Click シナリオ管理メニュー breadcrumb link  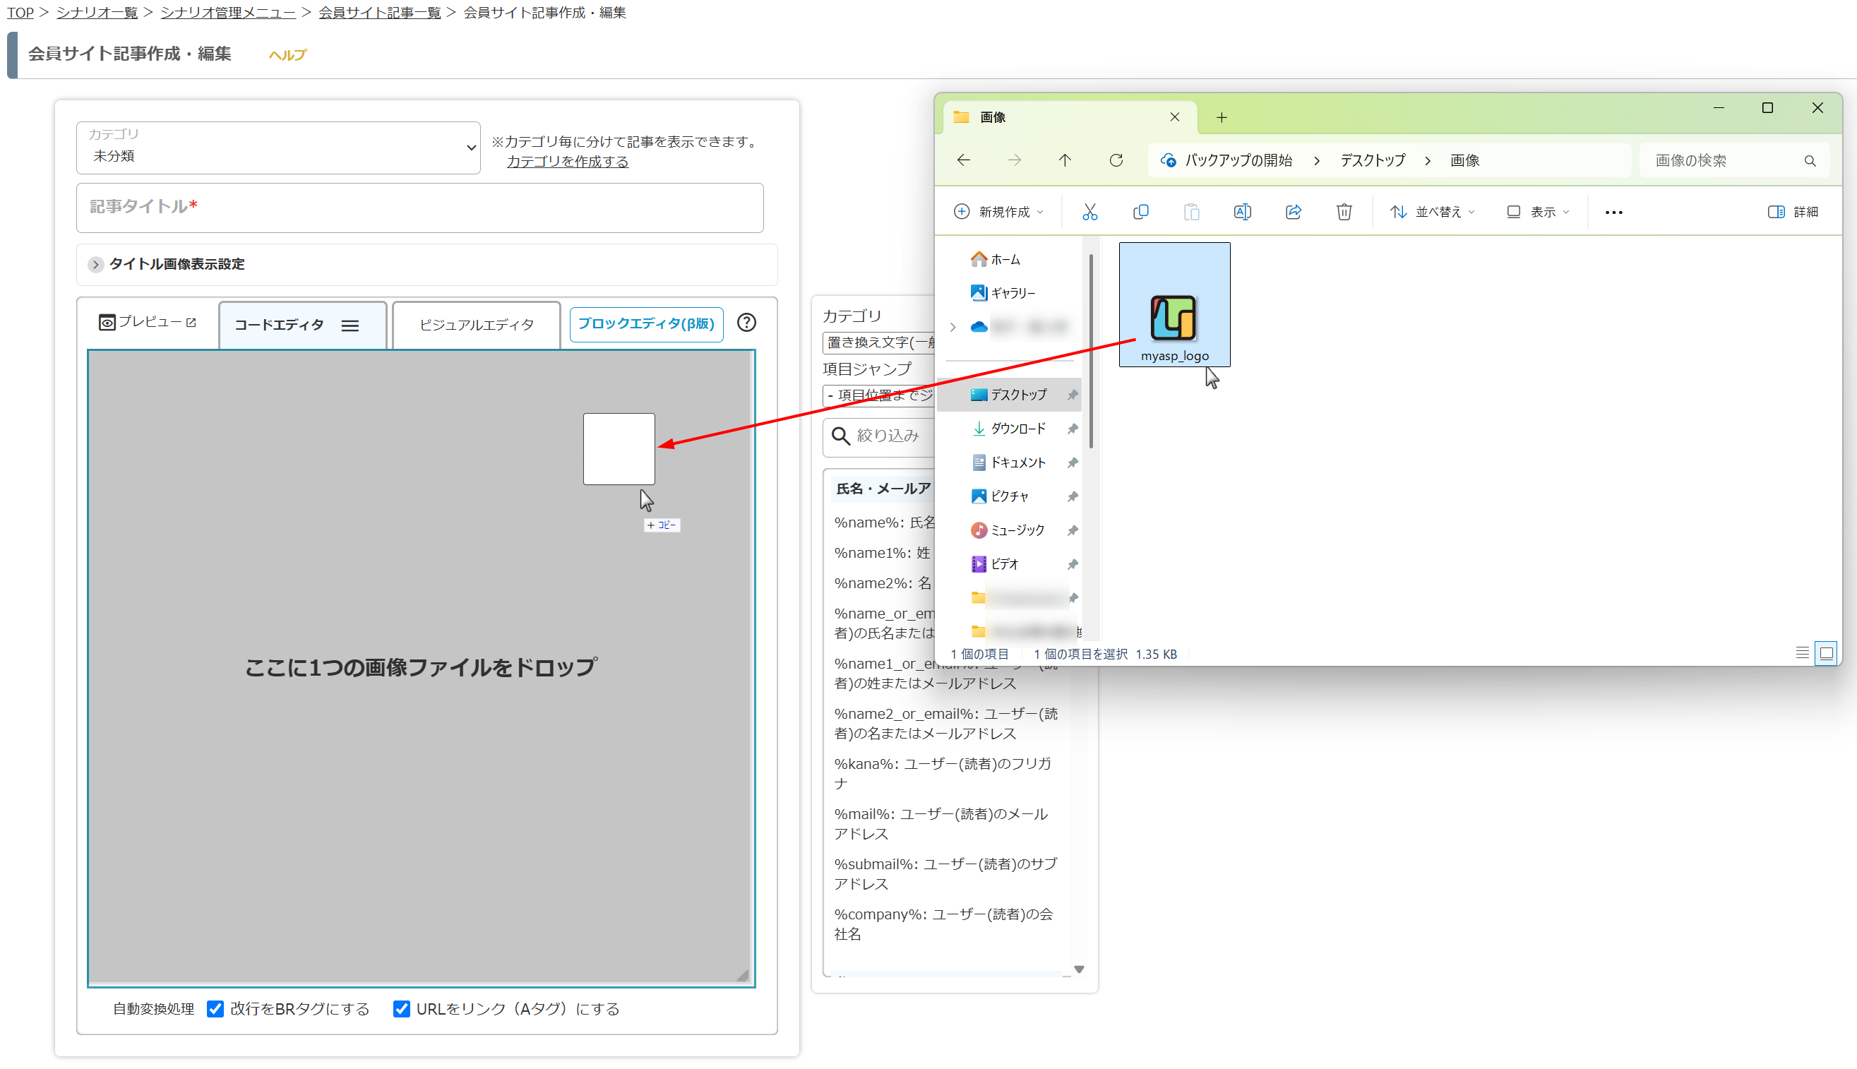(227, 13)
